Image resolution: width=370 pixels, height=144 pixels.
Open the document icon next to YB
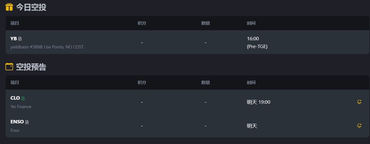coord(20,39)
